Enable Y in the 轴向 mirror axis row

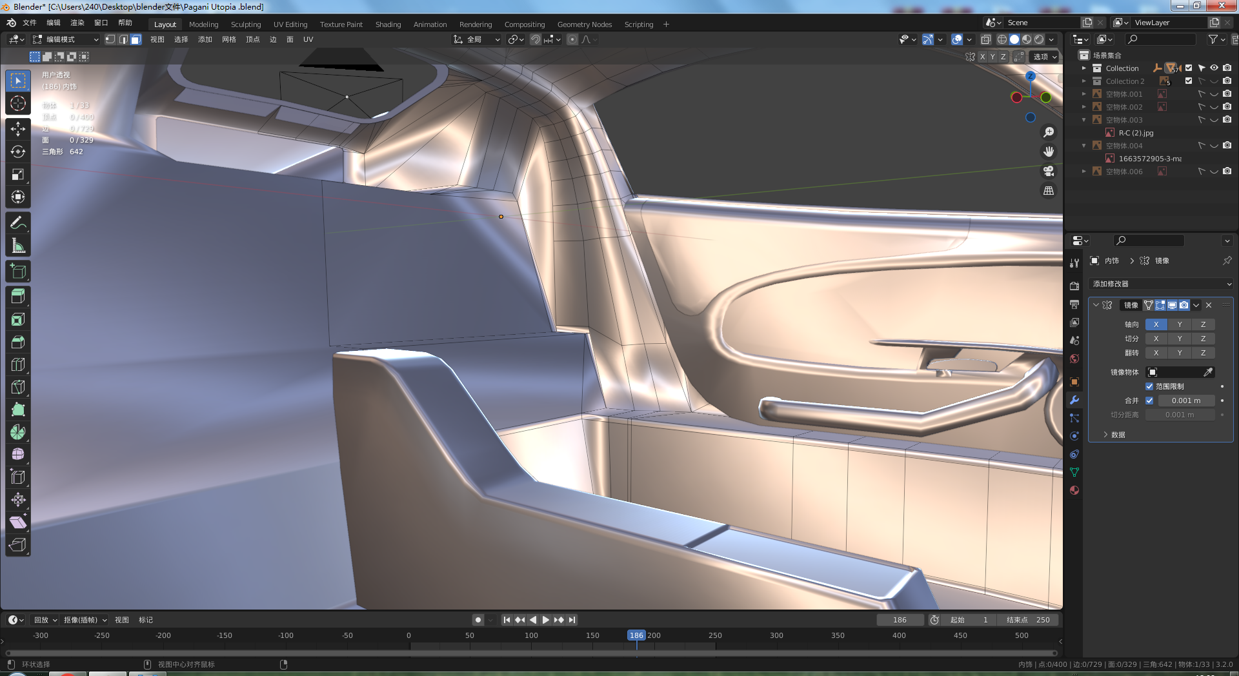1180,324
